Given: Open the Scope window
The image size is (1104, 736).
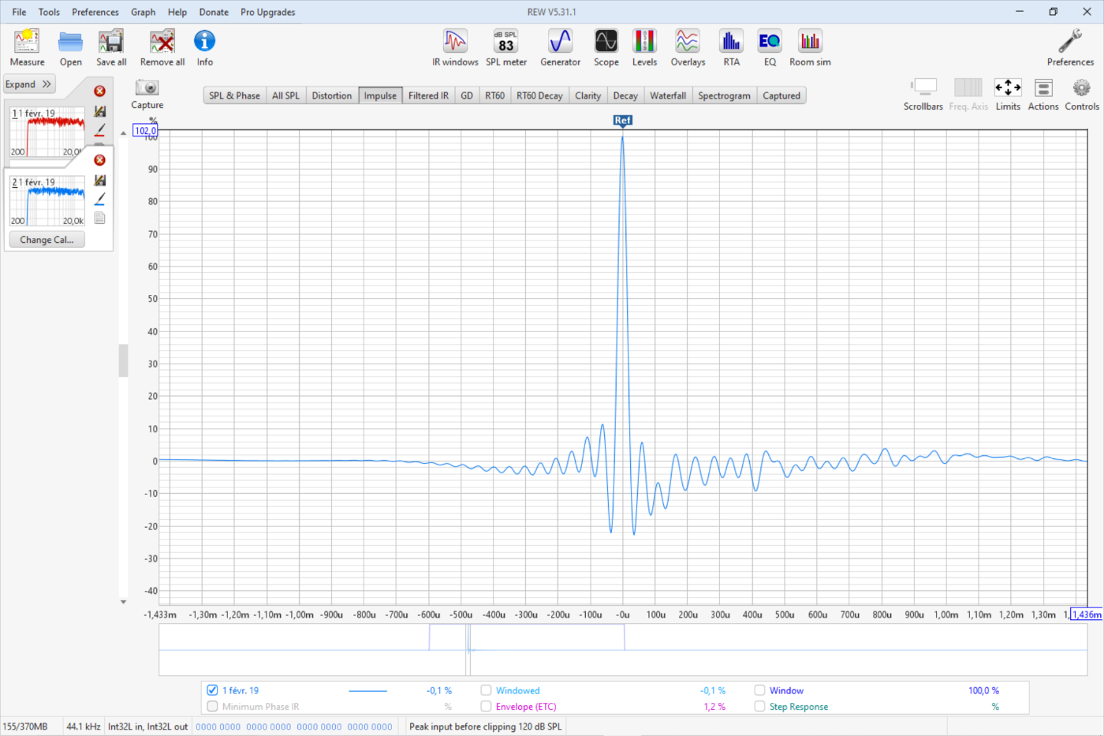Looking at the screenshot, I should (x=606, y=47).
